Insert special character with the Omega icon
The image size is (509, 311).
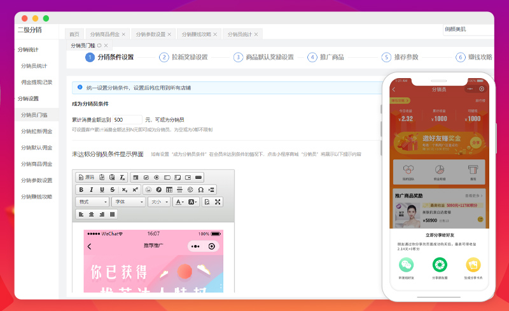click(x=201, y=189)
